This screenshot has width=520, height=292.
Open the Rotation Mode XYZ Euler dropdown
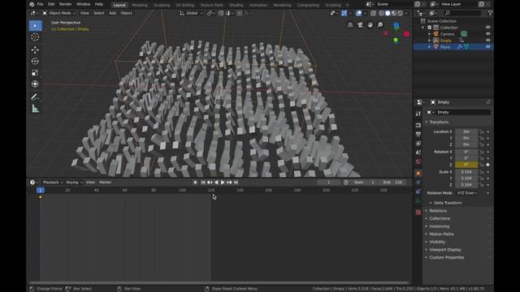pos(466,193)
